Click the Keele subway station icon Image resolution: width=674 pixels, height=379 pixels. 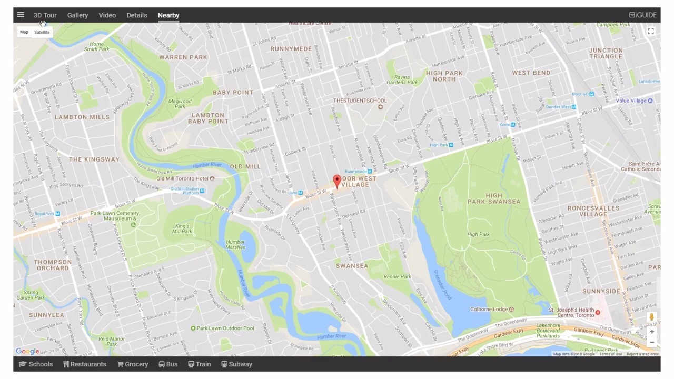tap(512, 125)
